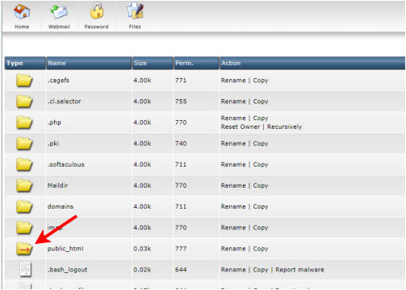Click the .softaculous folder icon
The image size is (406, 290).
(24, 164)
